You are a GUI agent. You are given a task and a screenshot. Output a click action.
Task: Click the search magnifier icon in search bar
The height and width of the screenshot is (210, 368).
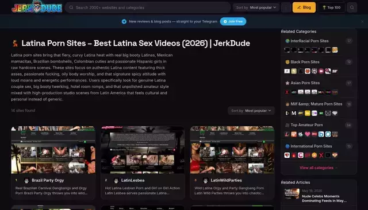click(x=71, y=7)
